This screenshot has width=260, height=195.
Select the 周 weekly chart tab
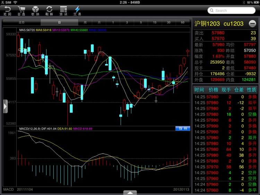[x=85, y=23]
